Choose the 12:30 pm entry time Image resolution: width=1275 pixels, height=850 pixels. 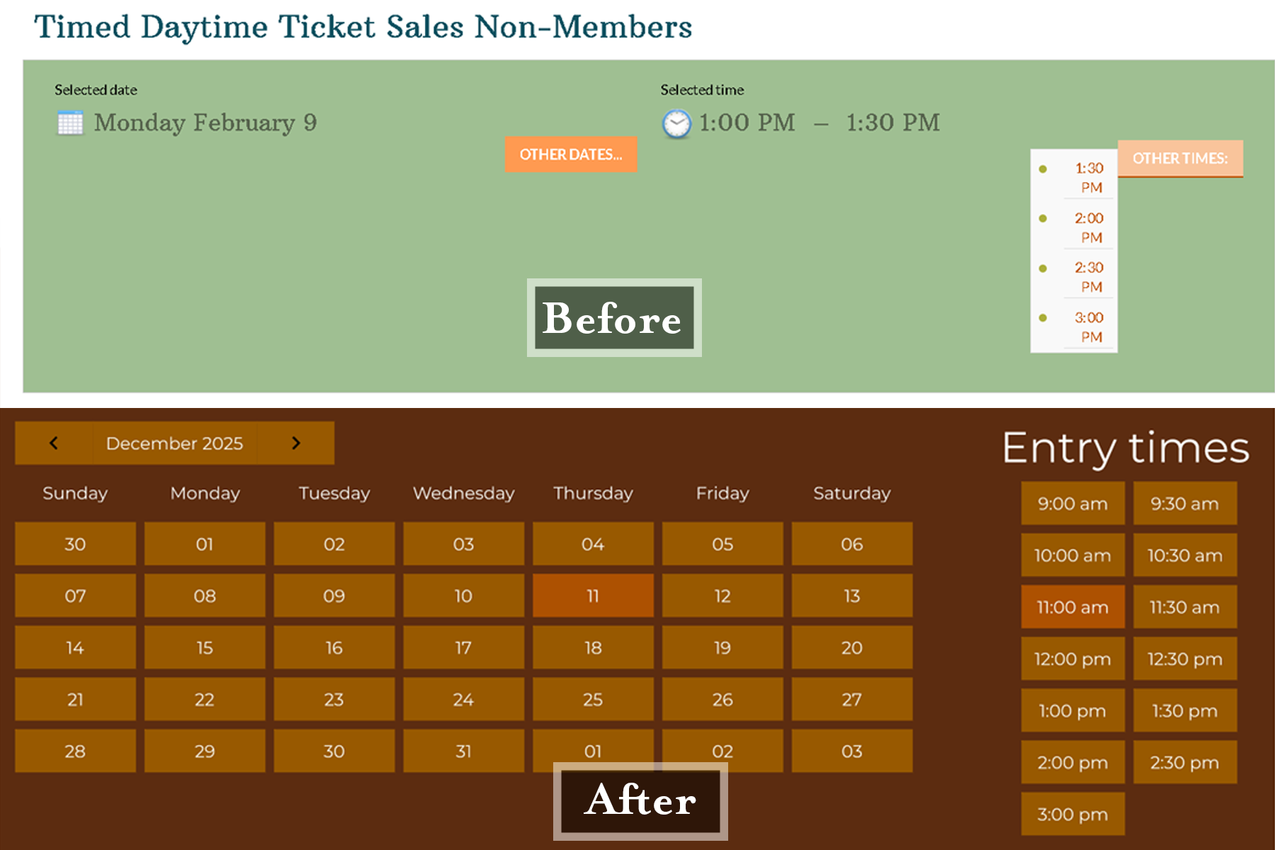coord(1184,659)
